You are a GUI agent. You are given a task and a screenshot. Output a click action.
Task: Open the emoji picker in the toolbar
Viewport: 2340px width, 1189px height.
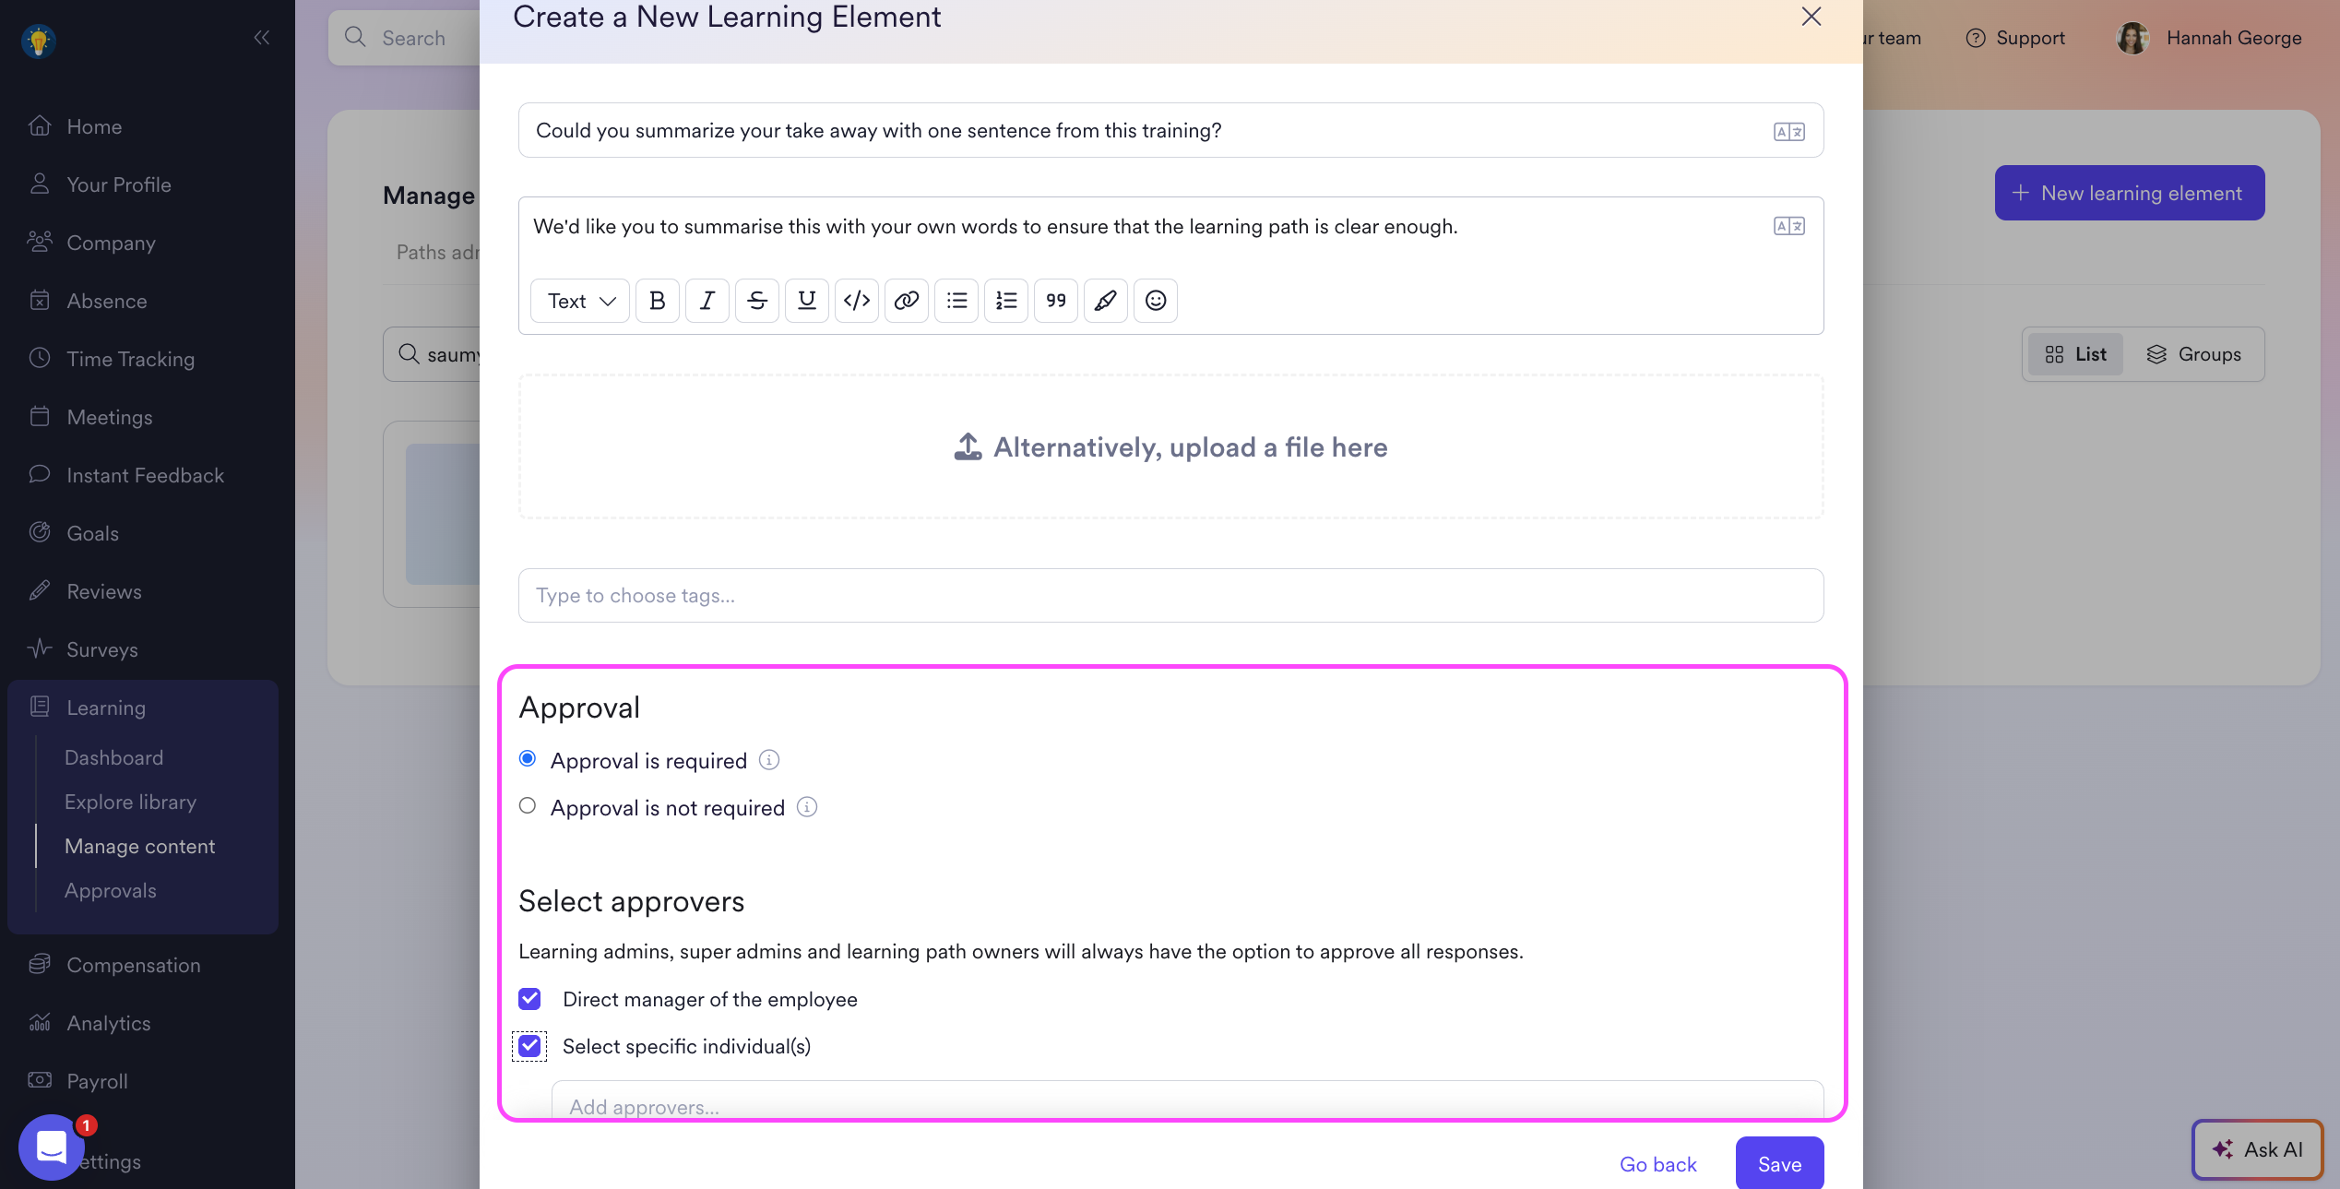(1155, 301)
